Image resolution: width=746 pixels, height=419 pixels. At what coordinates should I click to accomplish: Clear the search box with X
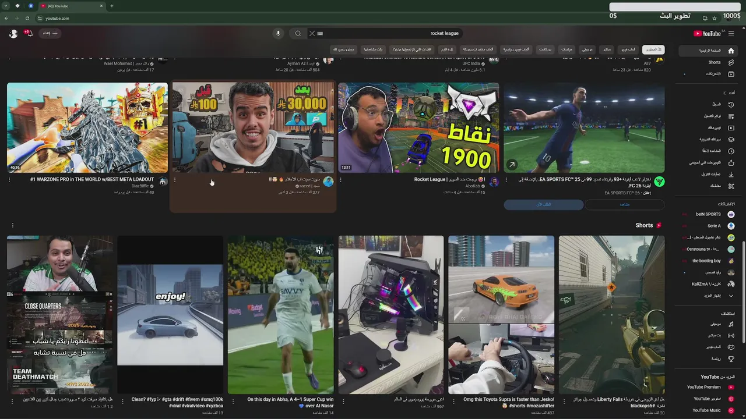pyautogui.click(x=312, y=33)
